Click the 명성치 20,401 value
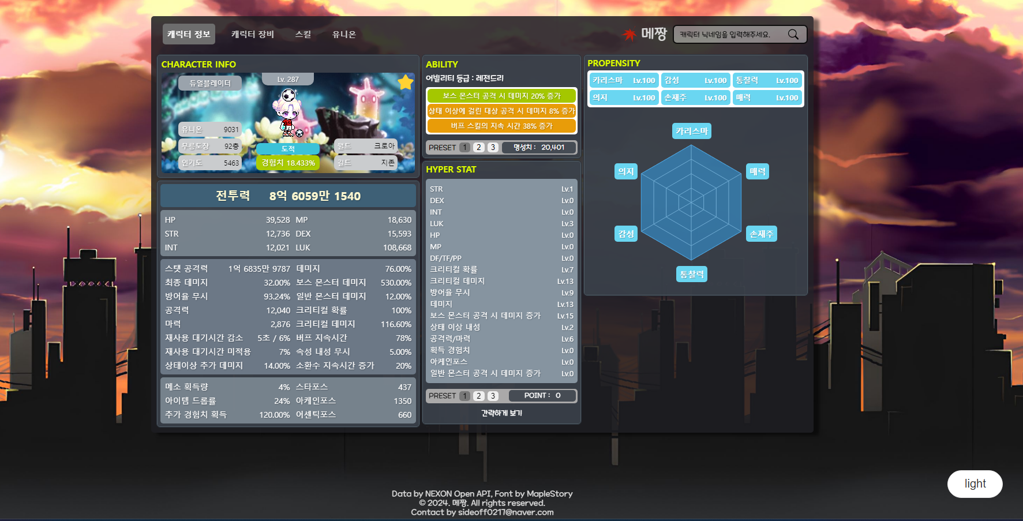Viewport: 1023px width, 521px height. 539,148
